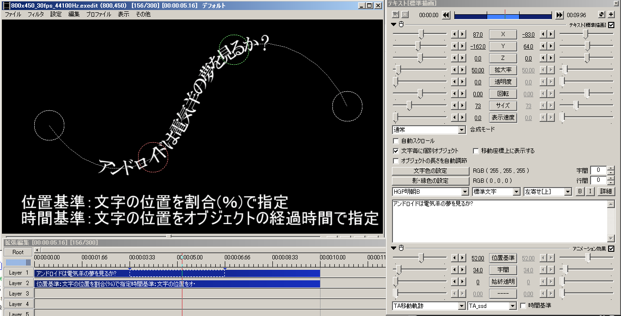Toggle bold with the B button
Screen dimensions: 621x316
[x=580, y=191]
